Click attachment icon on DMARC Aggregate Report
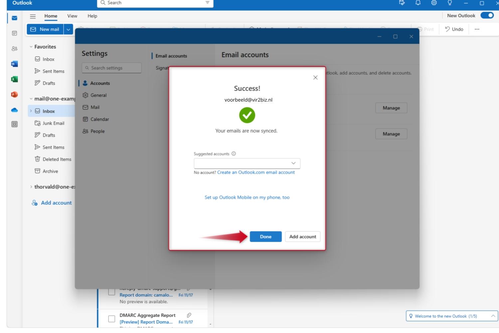Image resolution: width=499 pixels, height=333 pixels. click(x=189, y=315)
